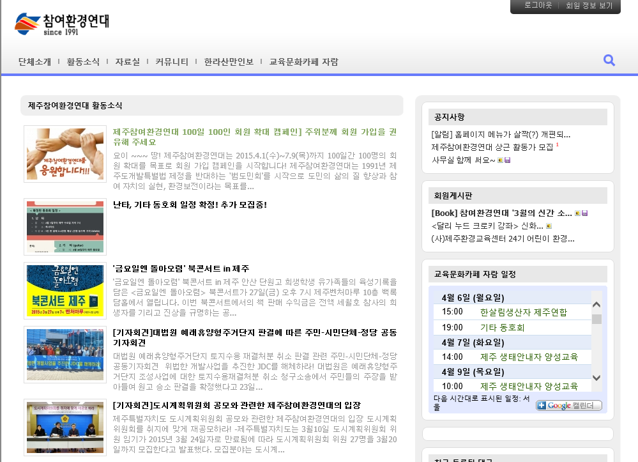
Task: Open the 자료실 menu
Action: pos(127,62)
